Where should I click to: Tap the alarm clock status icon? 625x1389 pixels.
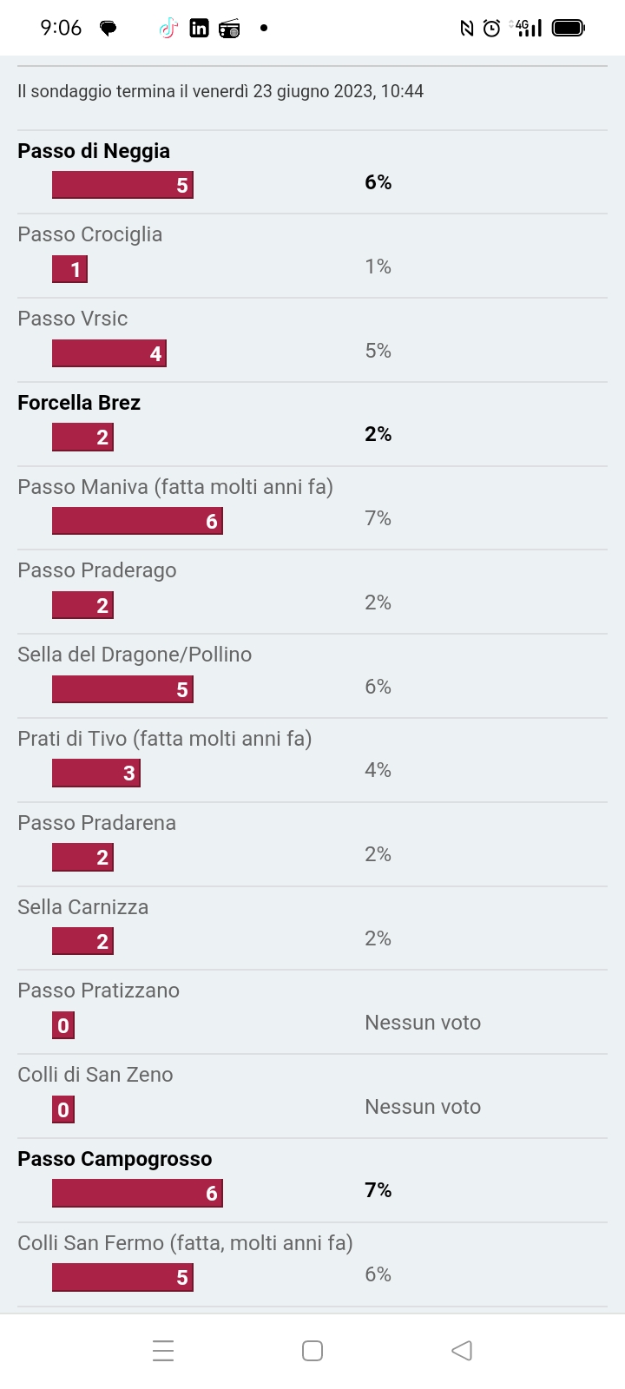click(491, 29)
